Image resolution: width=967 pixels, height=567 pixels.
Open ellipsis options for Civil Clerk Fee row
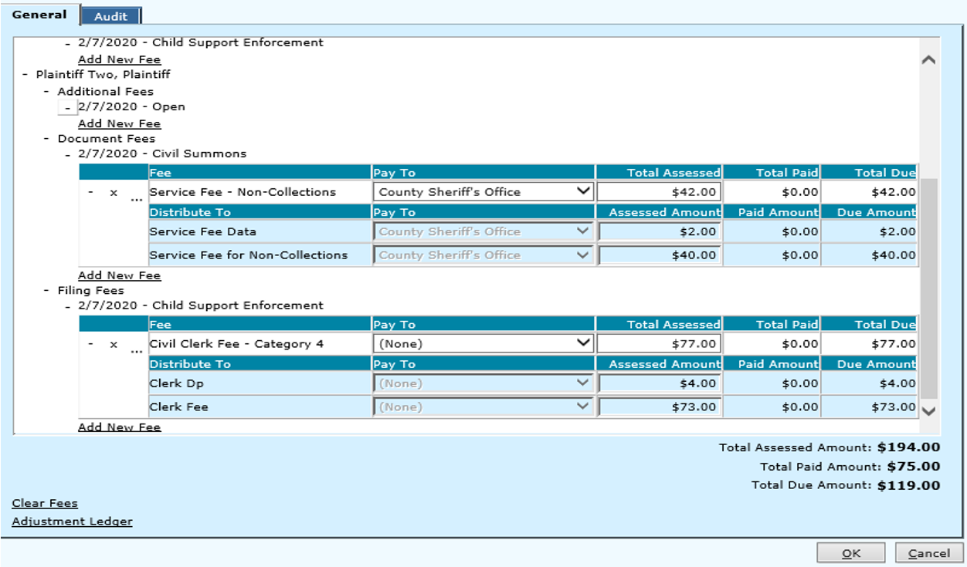(136, 350)
